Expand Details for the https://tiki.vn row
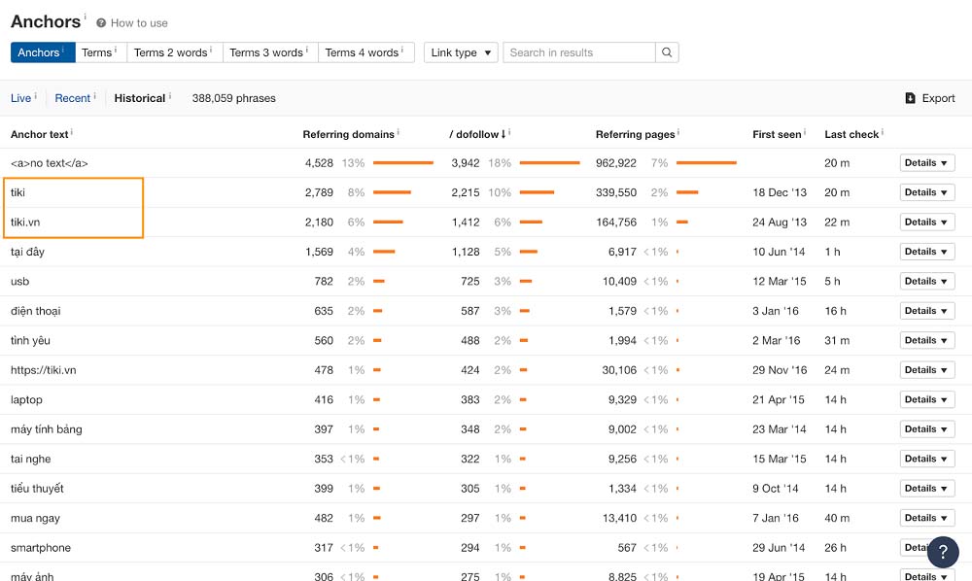Screen dimensions: 972x581 [x=926, y=370]
